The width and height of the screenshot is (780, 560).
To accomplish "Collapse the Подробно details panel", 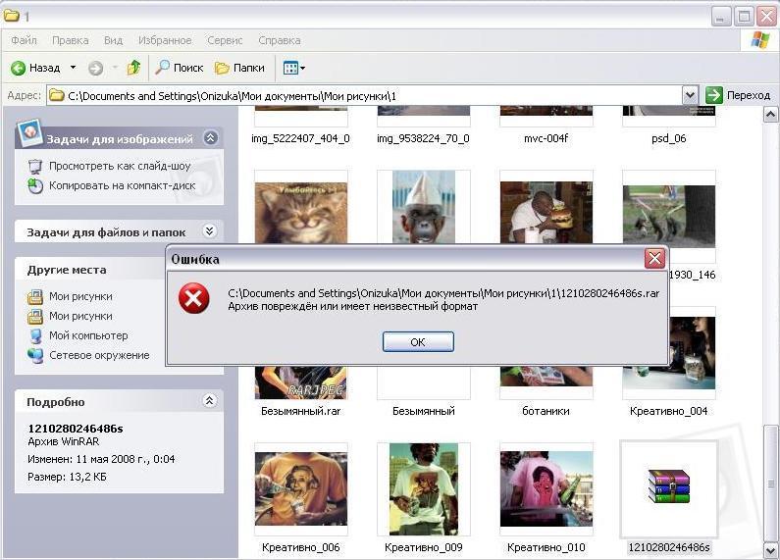I will click(209, 401).
